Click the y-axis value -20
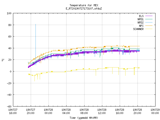The image size is (160, 120). (9, 83)
